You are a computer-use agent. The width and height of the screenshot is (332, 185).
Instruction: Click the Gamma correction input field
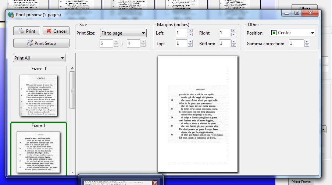click(x=296, y=43)
